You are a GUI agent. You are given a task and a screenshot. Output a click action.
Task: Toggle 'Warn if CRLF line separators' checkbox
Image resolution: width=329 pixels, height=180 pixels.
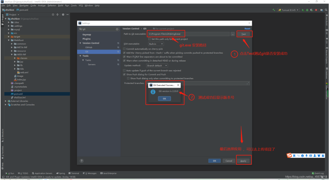coord(124,57)
